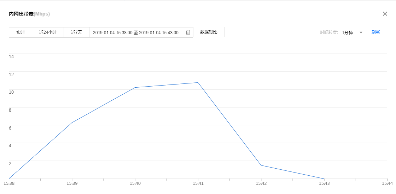Expand the dropdown arrow beside 1分钟
396x194 pixels.
click(361, 32)
